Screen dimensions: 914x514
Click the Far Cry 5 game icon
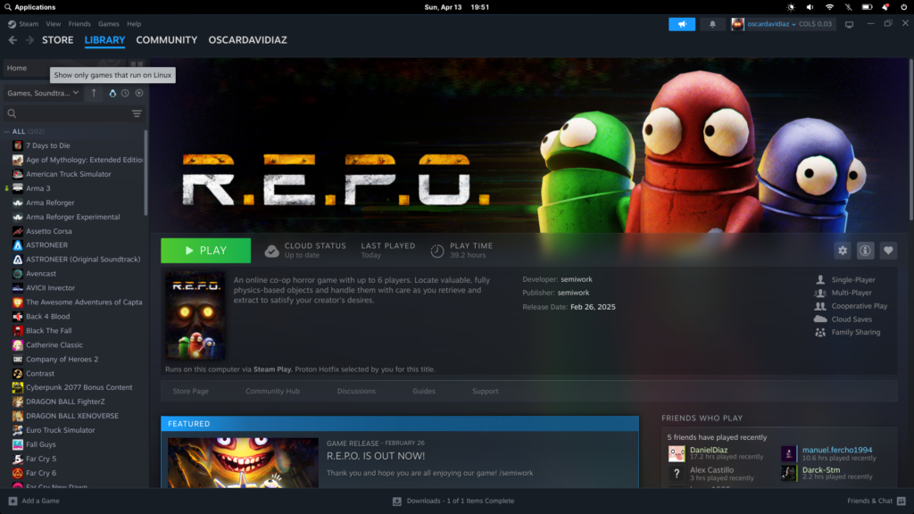point(18,459)
